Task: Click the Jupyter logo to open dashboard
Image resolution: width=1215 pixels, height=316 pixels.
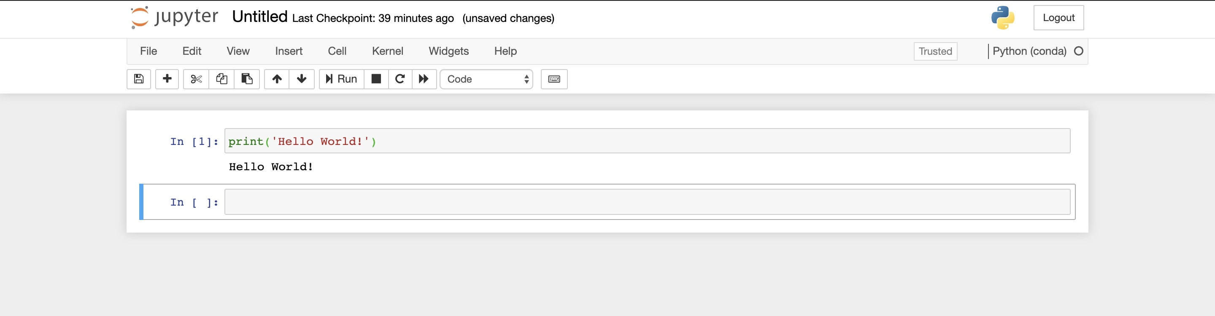Action: 173,17
